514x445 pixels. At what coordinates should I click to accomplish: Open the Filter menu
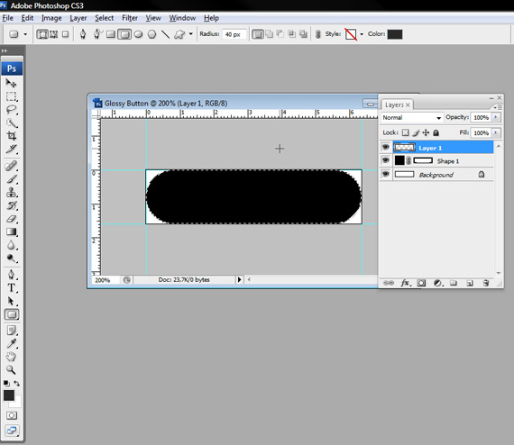click(x=130, y=18)
